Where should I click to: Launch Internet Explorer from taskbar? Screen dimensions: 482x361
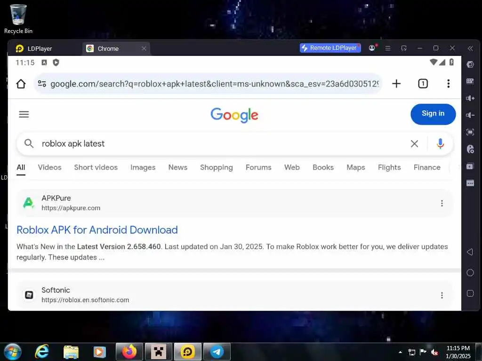41,352
